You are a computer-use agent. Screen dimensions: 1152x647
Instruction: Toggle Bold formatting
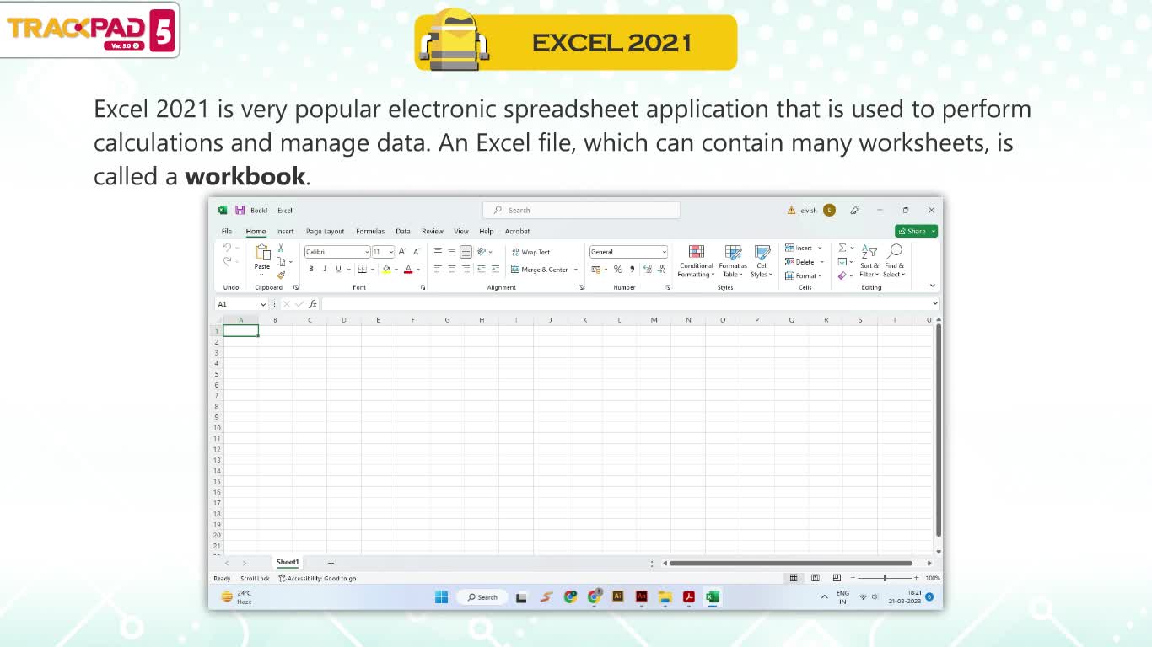[311, 270]
